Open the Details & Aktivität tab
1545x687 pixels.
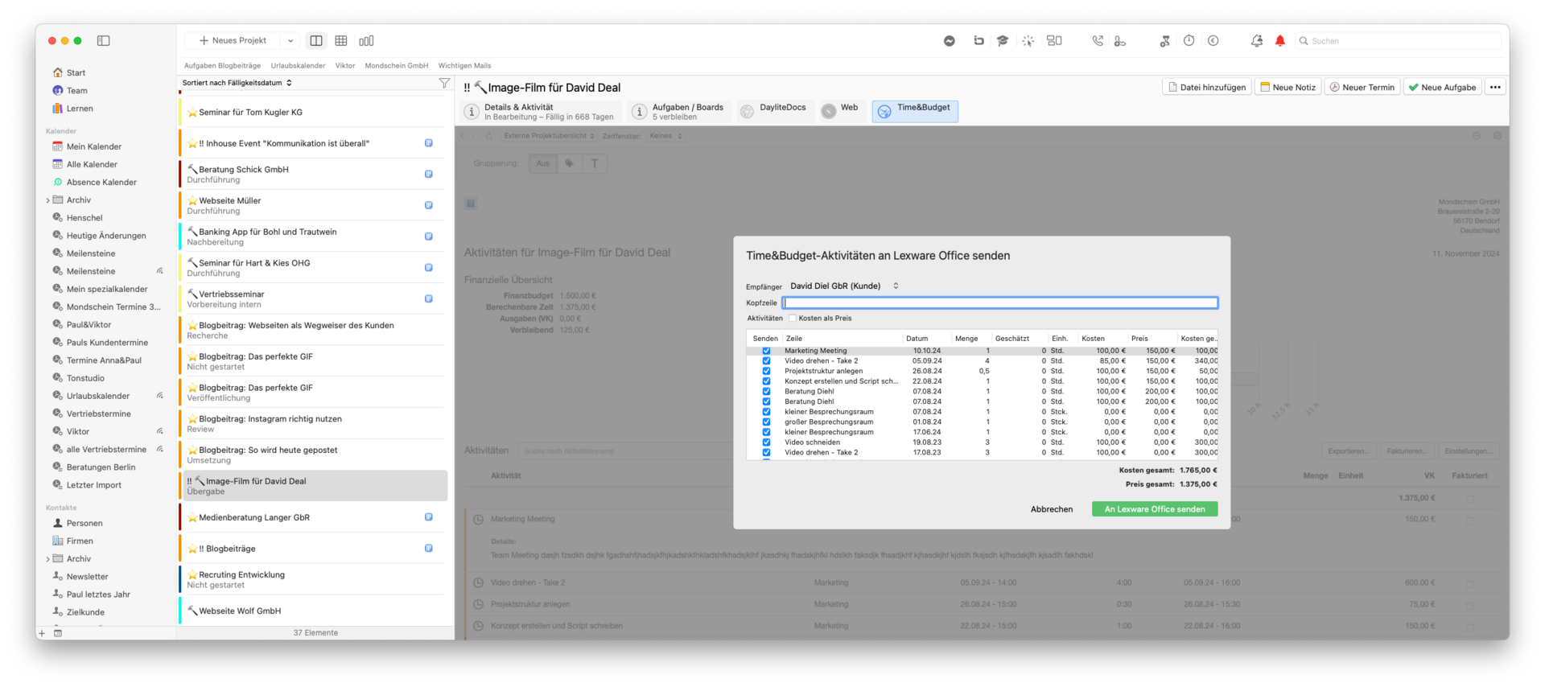coord(541,112)
